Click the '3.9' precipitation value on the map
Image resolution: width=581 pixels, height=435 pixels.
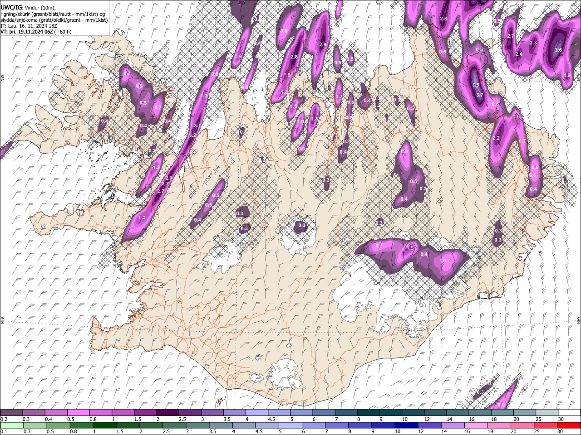pyautogui.click(x=476, y=85)
